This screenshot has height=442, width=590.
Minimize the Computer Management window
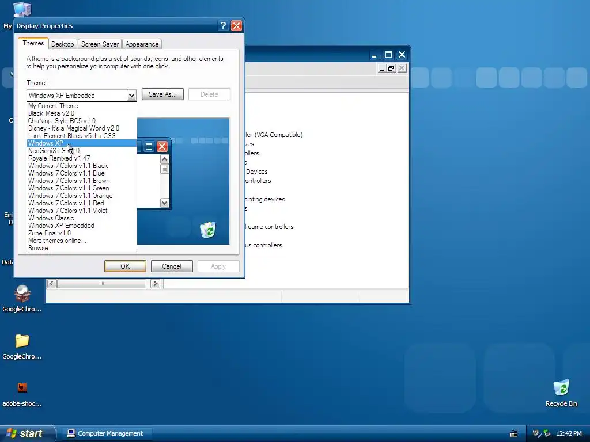coord(374,55)
